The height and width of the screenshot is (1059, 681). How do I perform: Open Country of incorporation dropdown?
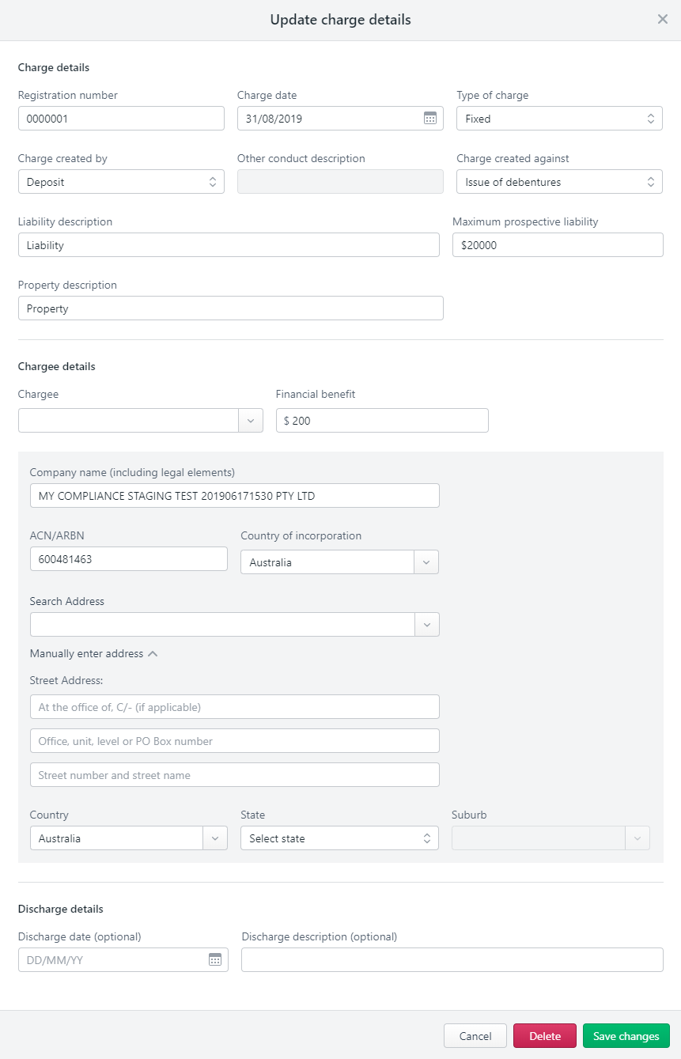pyautogui.click(x=426, y=562)
